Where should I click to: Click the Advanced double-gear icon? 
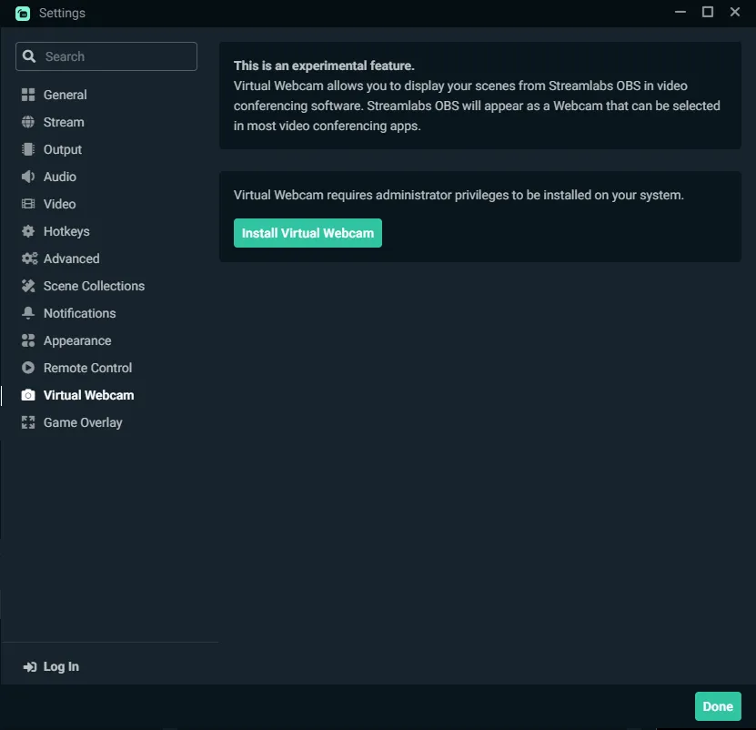[x=29, y=259]
